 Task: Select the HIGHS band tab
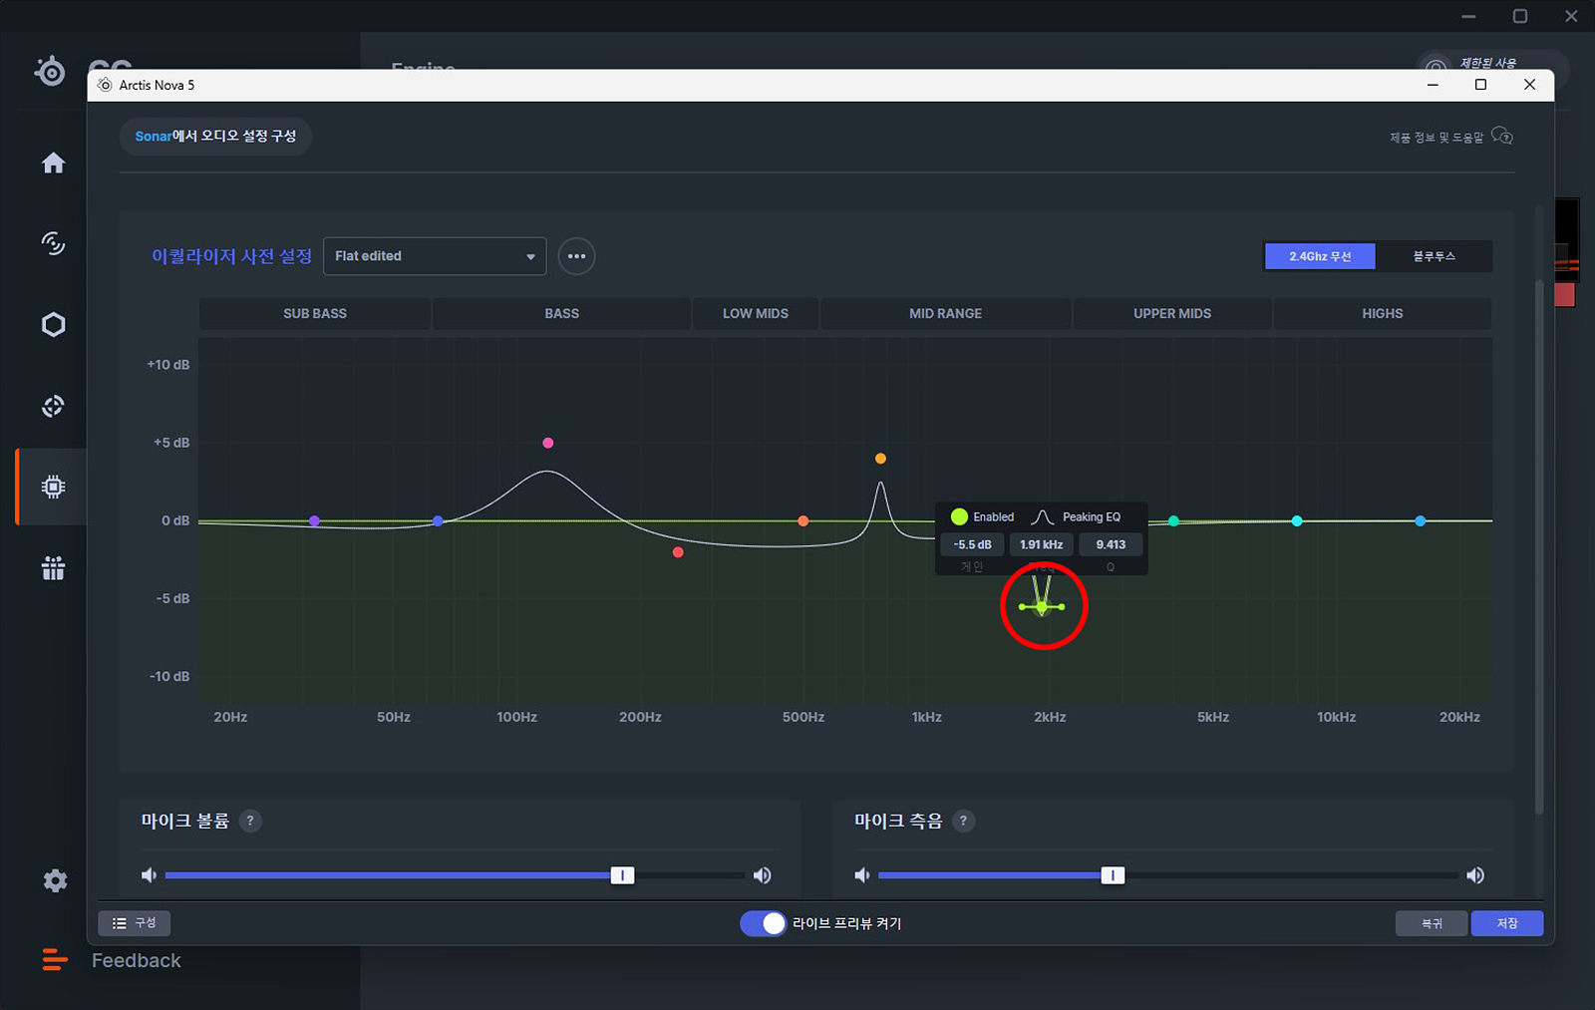pyautogui.click(x=1383, y=313)
